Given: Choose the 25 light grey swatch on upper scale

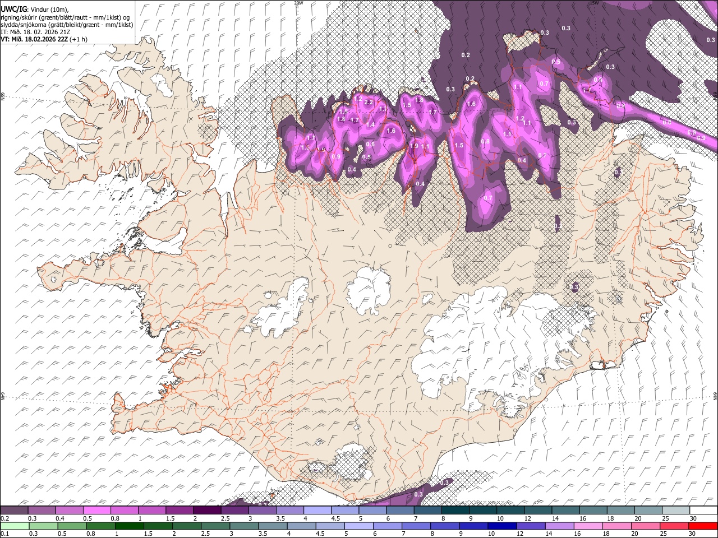Looking at the screenshot, I should pos(675,511).
